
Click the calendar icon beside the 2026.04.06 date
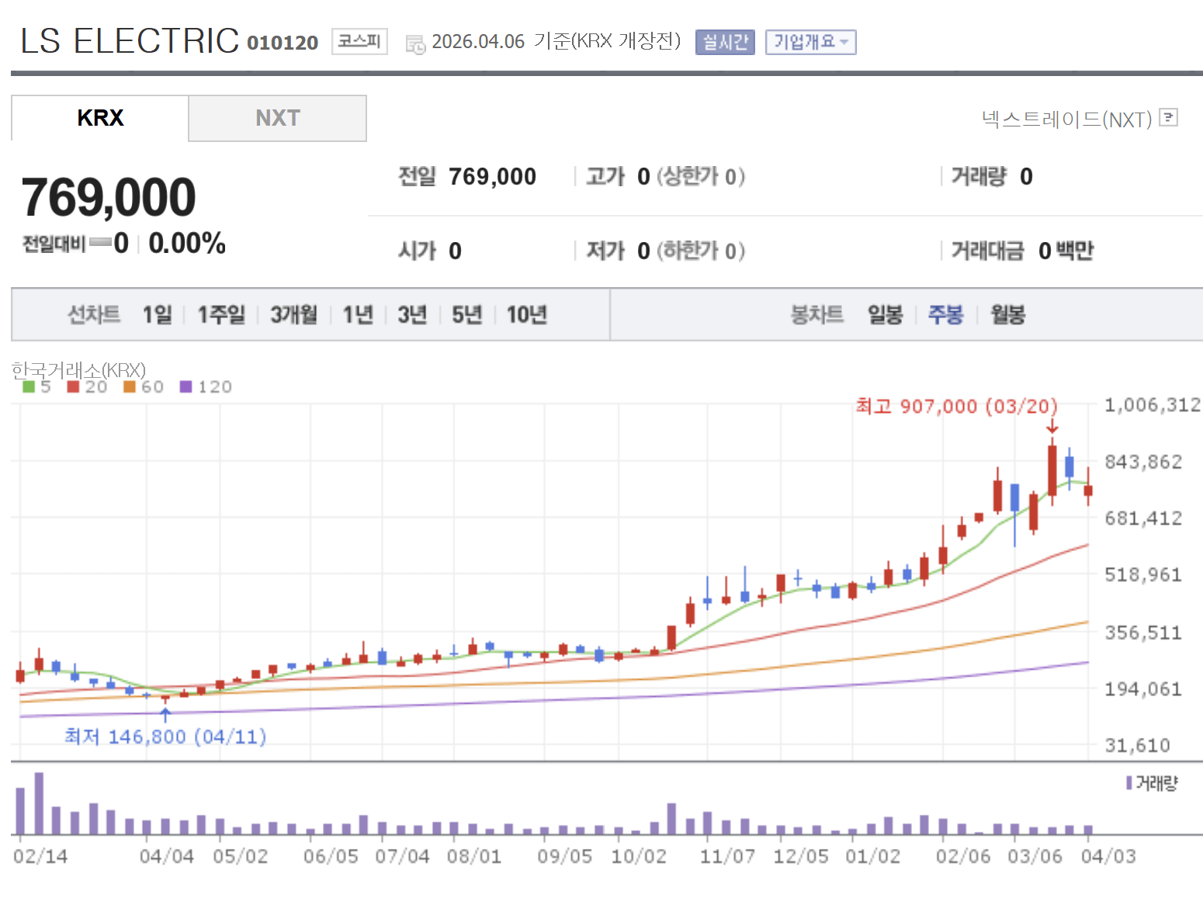(x=415, y=44)
